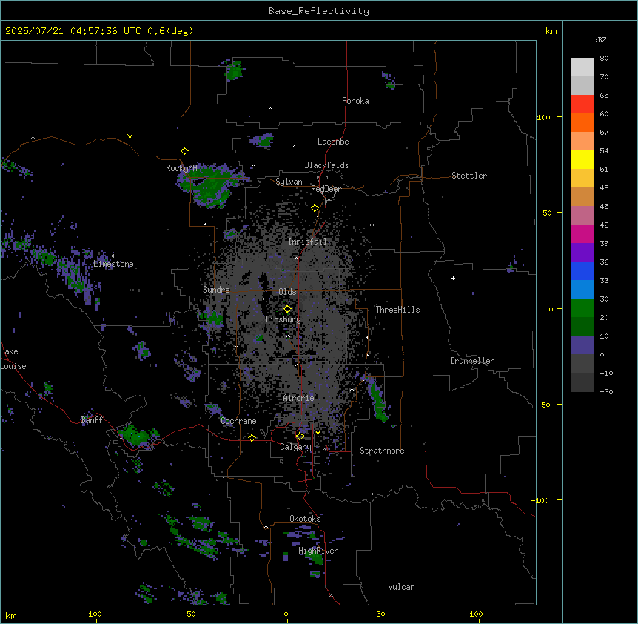Click the Vulcan label
This screenshot has height=624, width=638.
[402, 587]
